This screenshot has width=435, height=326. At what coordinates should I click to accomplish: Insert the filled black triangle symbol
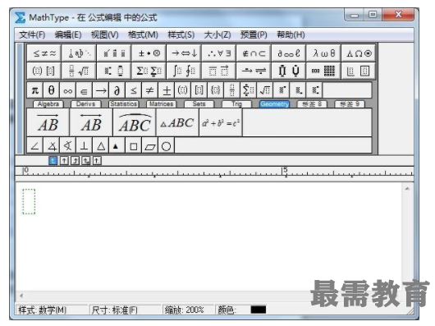click(x=116, y=146)
